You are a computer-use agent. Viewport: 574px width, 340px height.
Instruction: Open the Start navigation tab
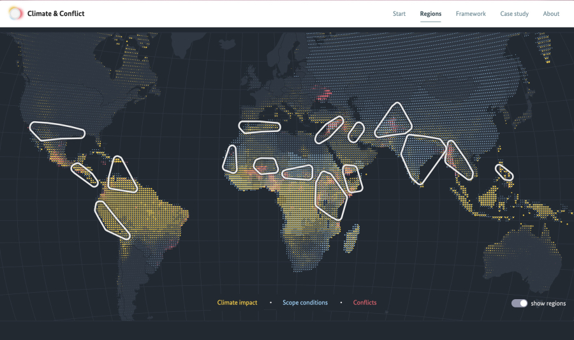click(399, 13)
